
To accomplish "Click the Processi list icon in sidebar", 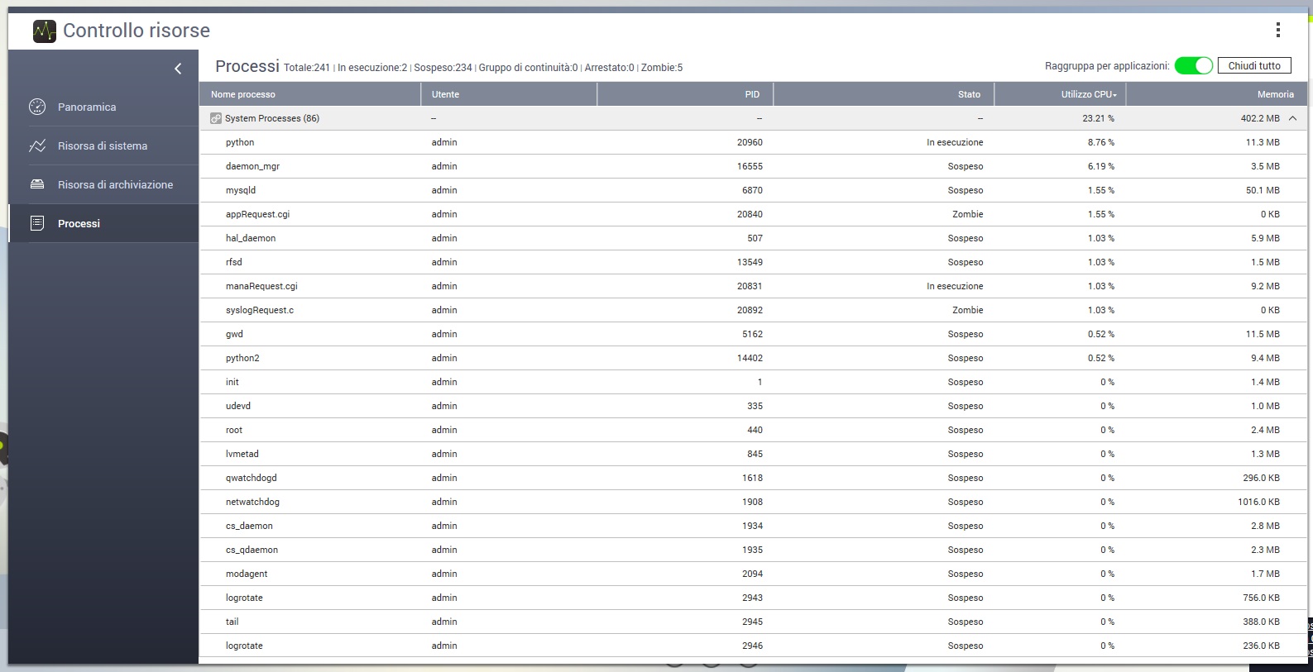I will [x=37, y=223].
